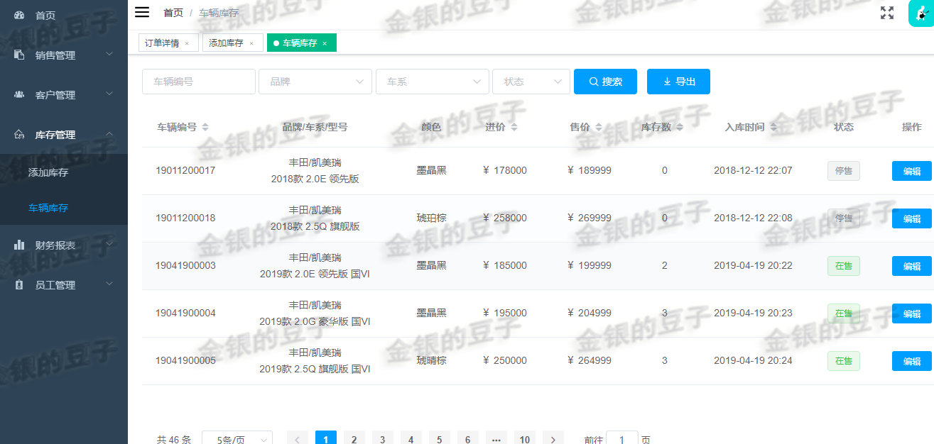Collapse the 库存管理 submenu chevron
Screen dimensions: 934x444
click(x=110, y=133)
